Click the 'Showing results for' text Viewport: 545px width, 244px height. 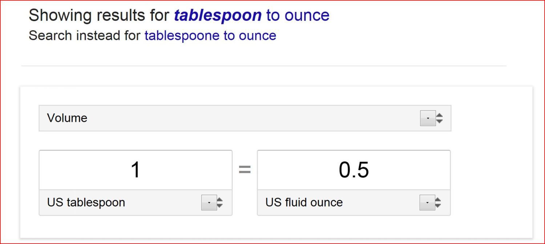(99, 16)
